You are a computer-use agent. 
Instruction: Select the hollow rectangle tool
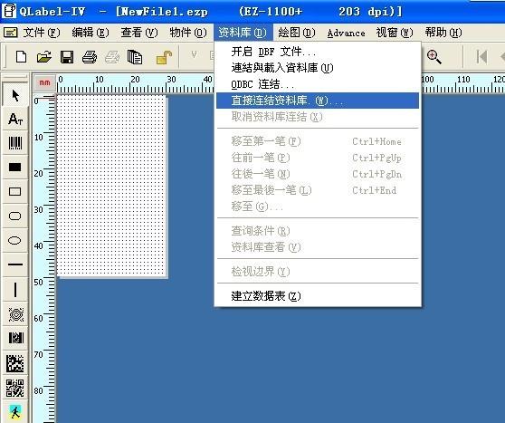(15, 191)
